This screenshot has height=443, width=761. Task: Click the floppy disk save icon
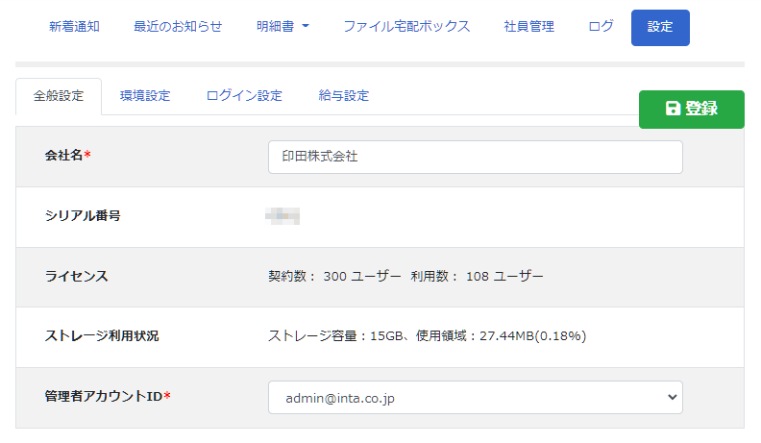673,109
